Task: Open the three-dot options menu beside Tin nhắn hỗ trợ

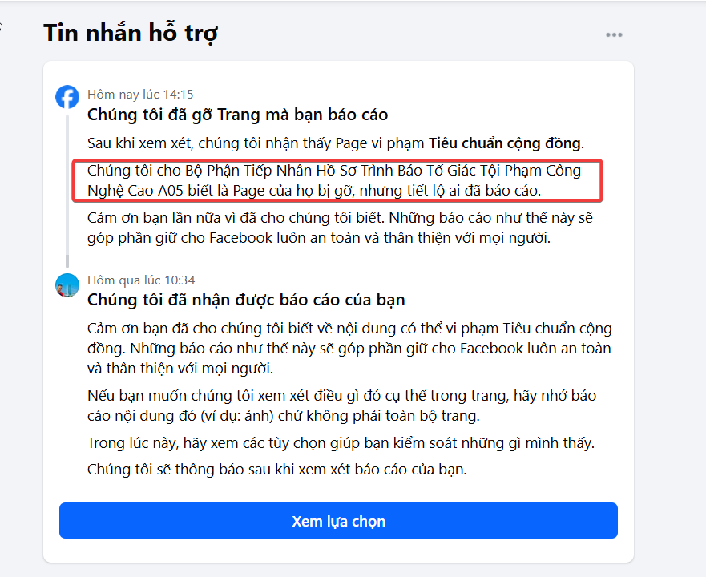Action: click(x=614, y=34)
